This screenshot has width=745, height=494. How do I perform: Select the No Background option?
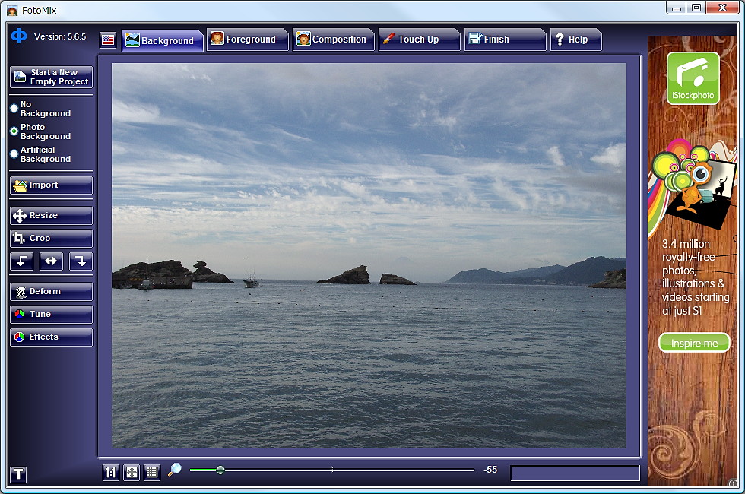pos(41,109)
